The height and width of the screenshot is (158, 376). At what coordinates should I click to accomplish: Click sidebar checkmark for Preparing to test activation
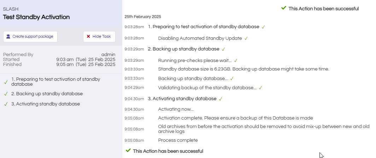tap(6, 82)
